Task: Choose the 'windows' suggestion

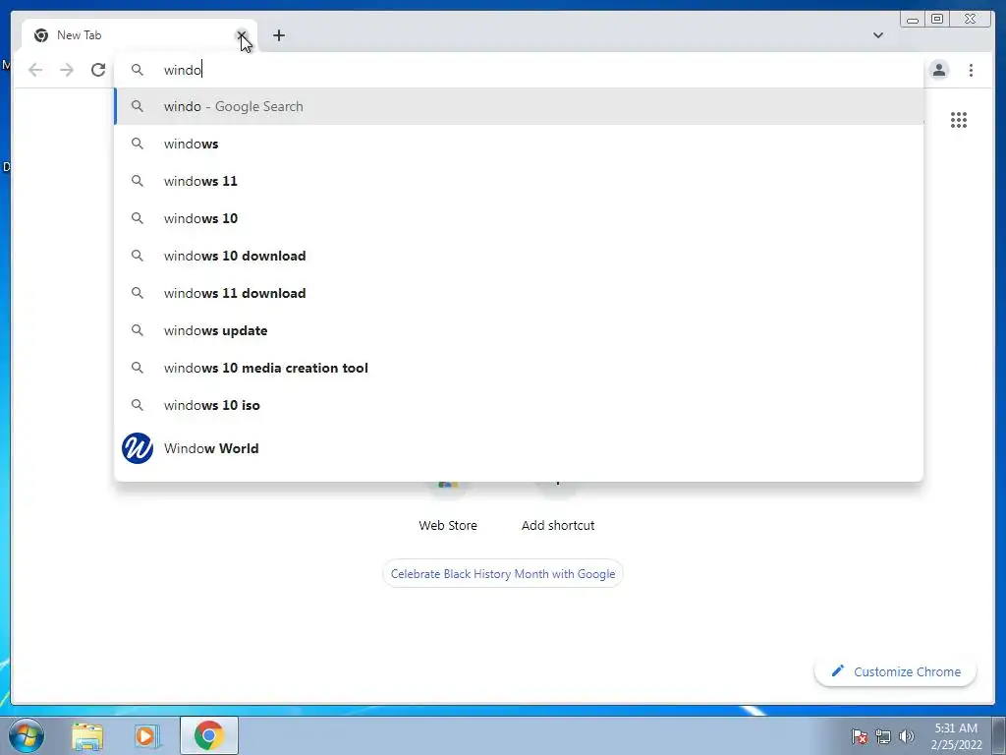Action: click(x=519, y=144)
